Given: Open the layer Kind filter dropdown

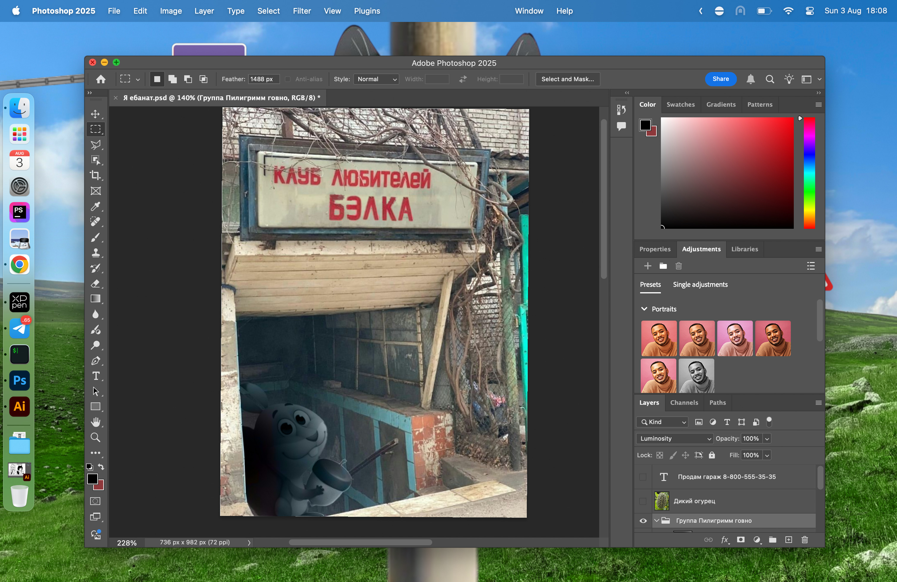Looking at the screenshot, I should pyautogui.click(x=662, y=422).
